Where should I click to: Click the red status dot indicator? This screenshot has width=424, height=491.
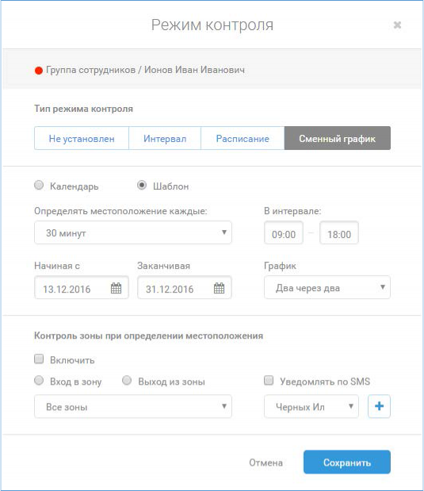39,71
